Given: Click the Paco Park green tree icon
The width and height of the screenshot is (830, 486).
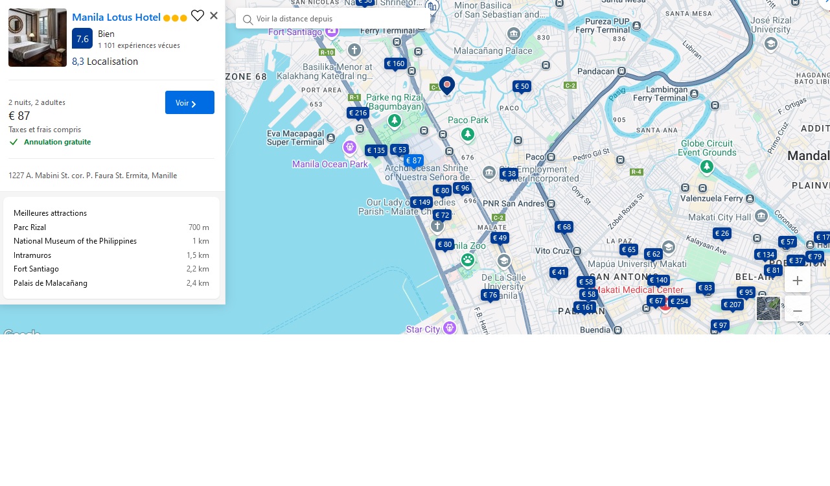Looking at the screenshot, I should pos(468,134).
